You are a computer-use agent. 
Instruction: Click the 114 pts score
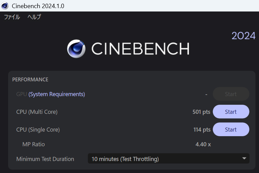[202, 130]
